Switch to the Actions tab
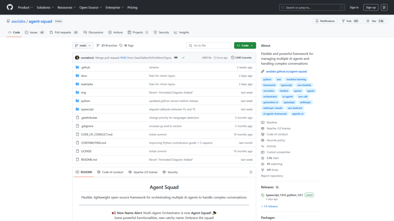 pyautogui.click(x=116, y=32)
